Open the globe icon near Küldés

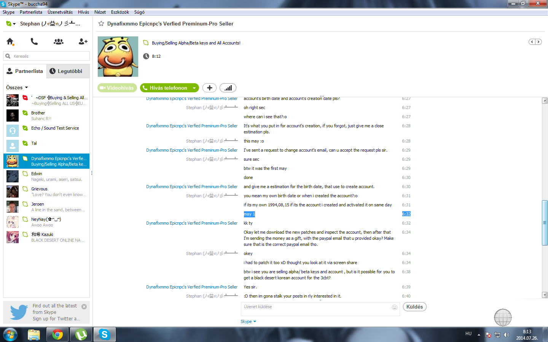[x=503, y=318]
